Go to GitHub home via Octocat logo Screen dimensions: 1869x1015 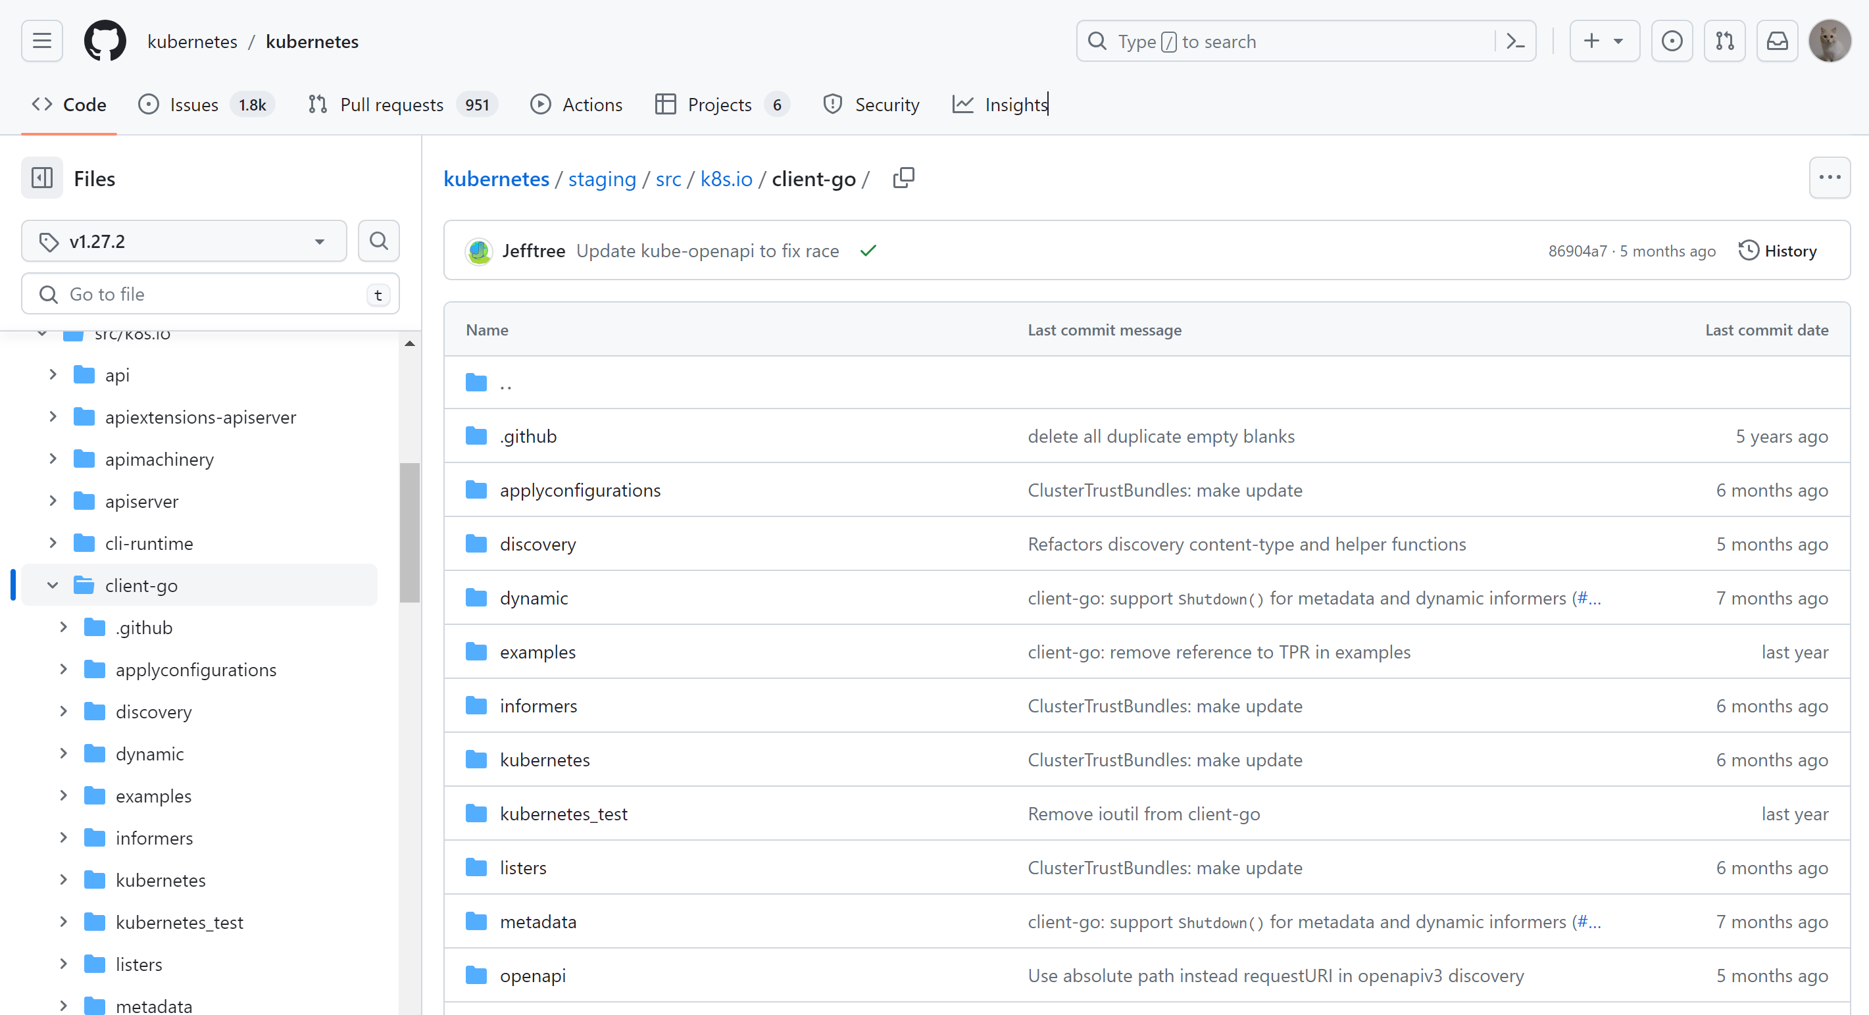[x=105, y=41]
